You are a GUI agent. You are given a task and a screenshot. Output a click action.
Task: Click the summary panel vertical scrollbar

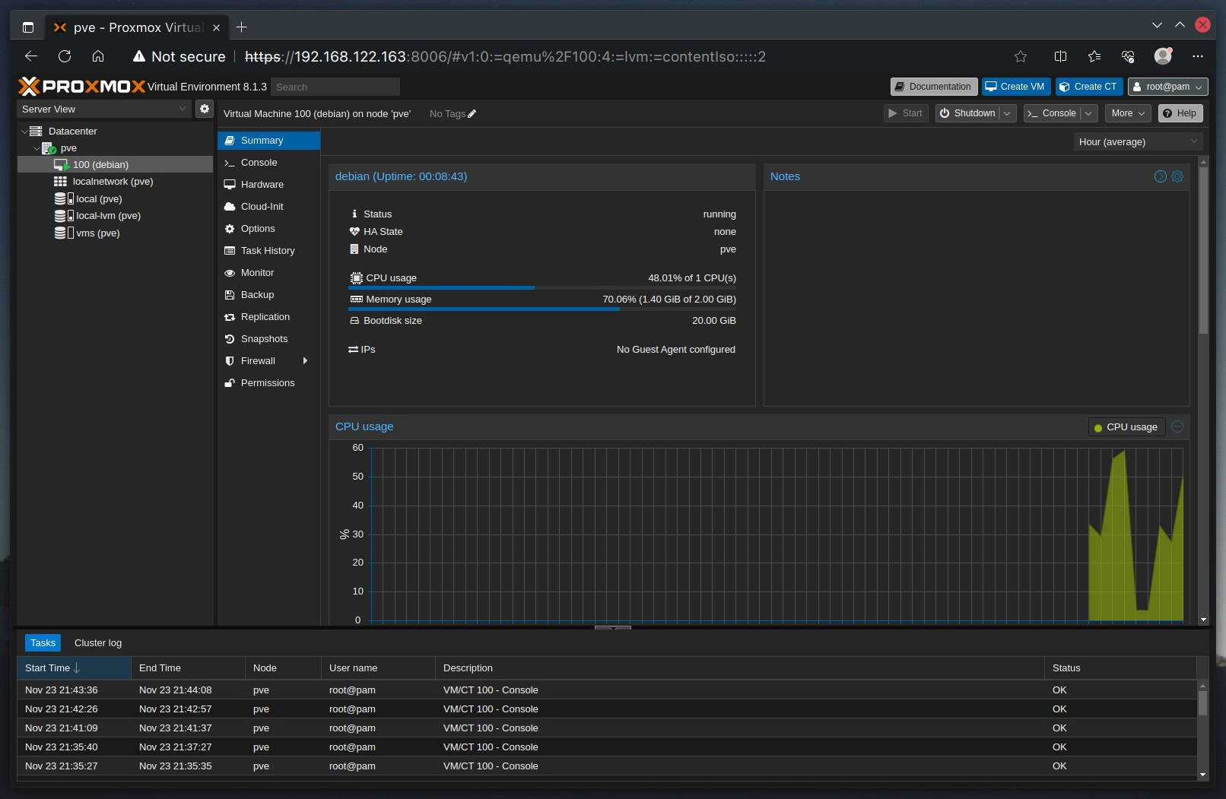click(1203, 251)
